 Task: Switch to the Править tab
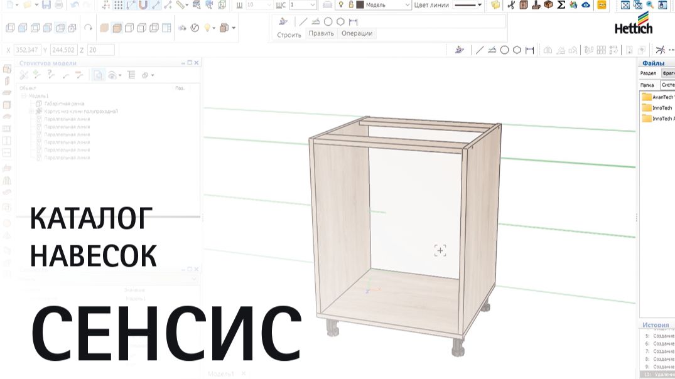pyautogui.click(x=321, y=33)
